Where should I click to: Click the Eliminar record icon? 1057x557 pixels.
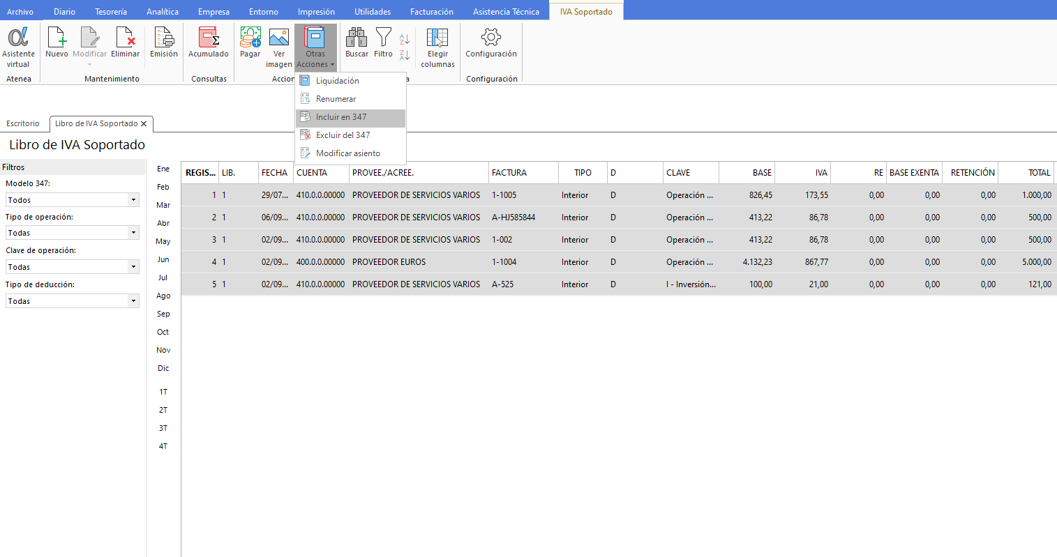[x=125, y=43]
